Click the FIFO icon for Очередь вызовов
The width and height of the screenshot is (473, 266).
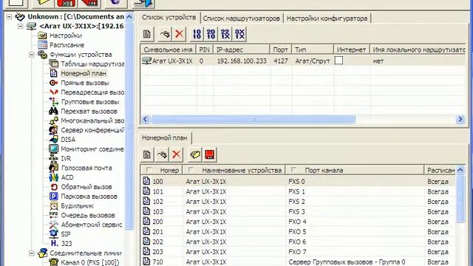tap(53, 215)
